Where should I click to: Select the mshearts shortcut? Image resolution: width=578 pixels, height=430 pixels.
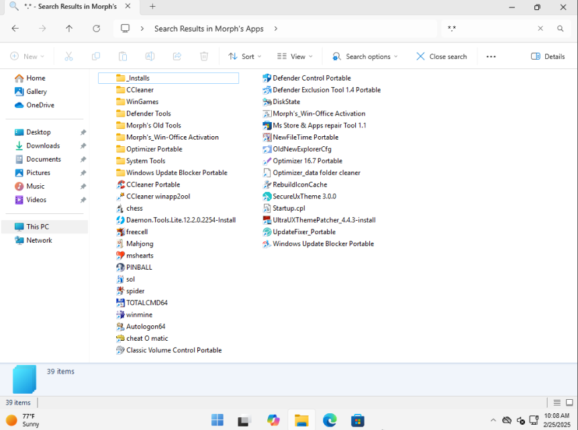pos(134,256)
